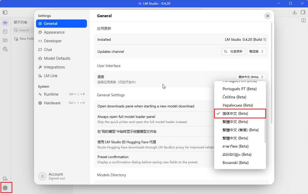The image size is (308, 194).
Task: Open the Model Defaults settings tab
Action: [x=61, y=58]
